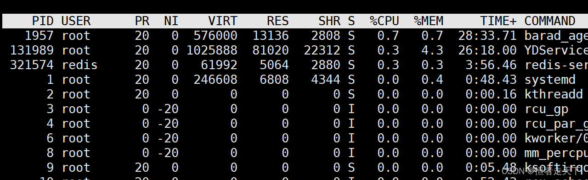588x180 pixels.
Task: Click the VIRT column header
Action: (x=223, y=21)
